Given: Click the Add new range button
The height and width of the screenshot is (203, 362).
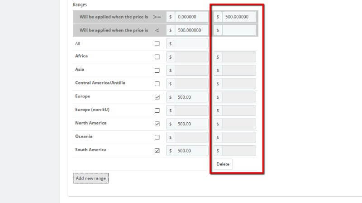Looking at the screenshot, I should coord(91,178).
